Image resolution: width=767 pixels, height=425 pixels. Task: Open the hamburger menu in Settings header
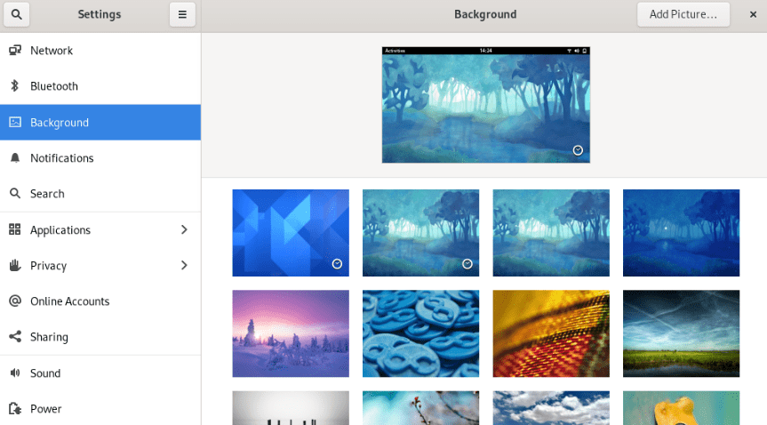tap(182, 14)
